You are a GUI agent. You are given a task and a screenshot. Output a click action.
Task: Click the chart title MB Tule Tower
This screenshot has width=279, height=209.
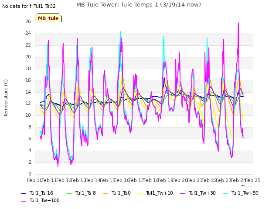click(139, 5)
